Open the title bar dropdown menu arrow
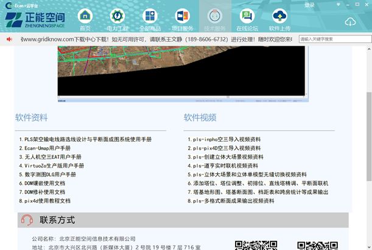This screenshot has height=250, width=372. (339, 4)
